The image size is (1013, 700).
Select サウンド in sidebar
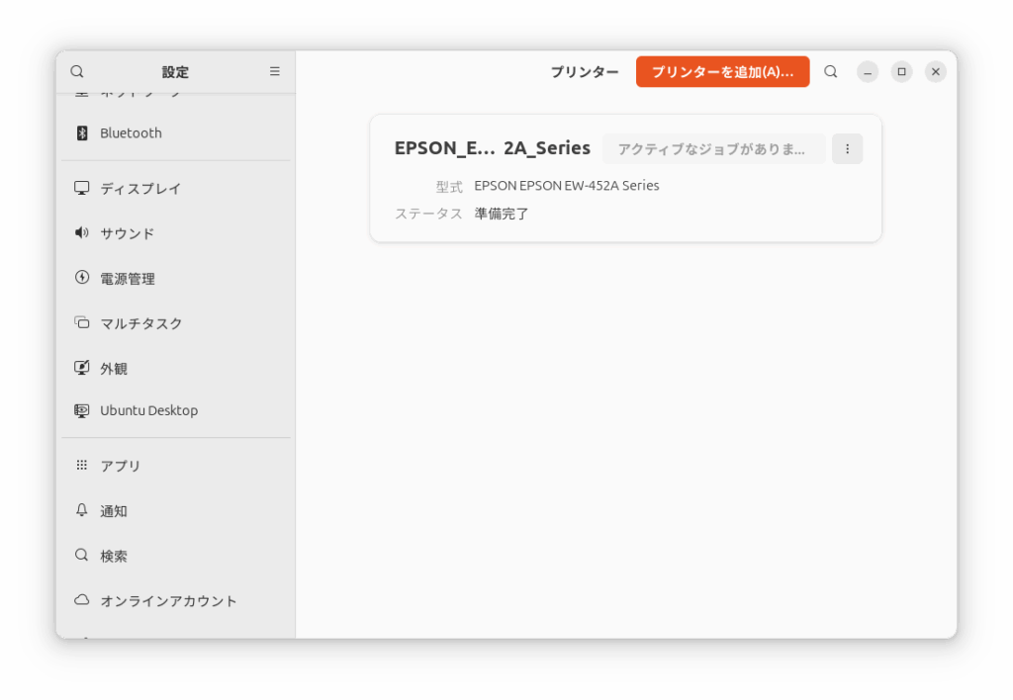point(176,233)
